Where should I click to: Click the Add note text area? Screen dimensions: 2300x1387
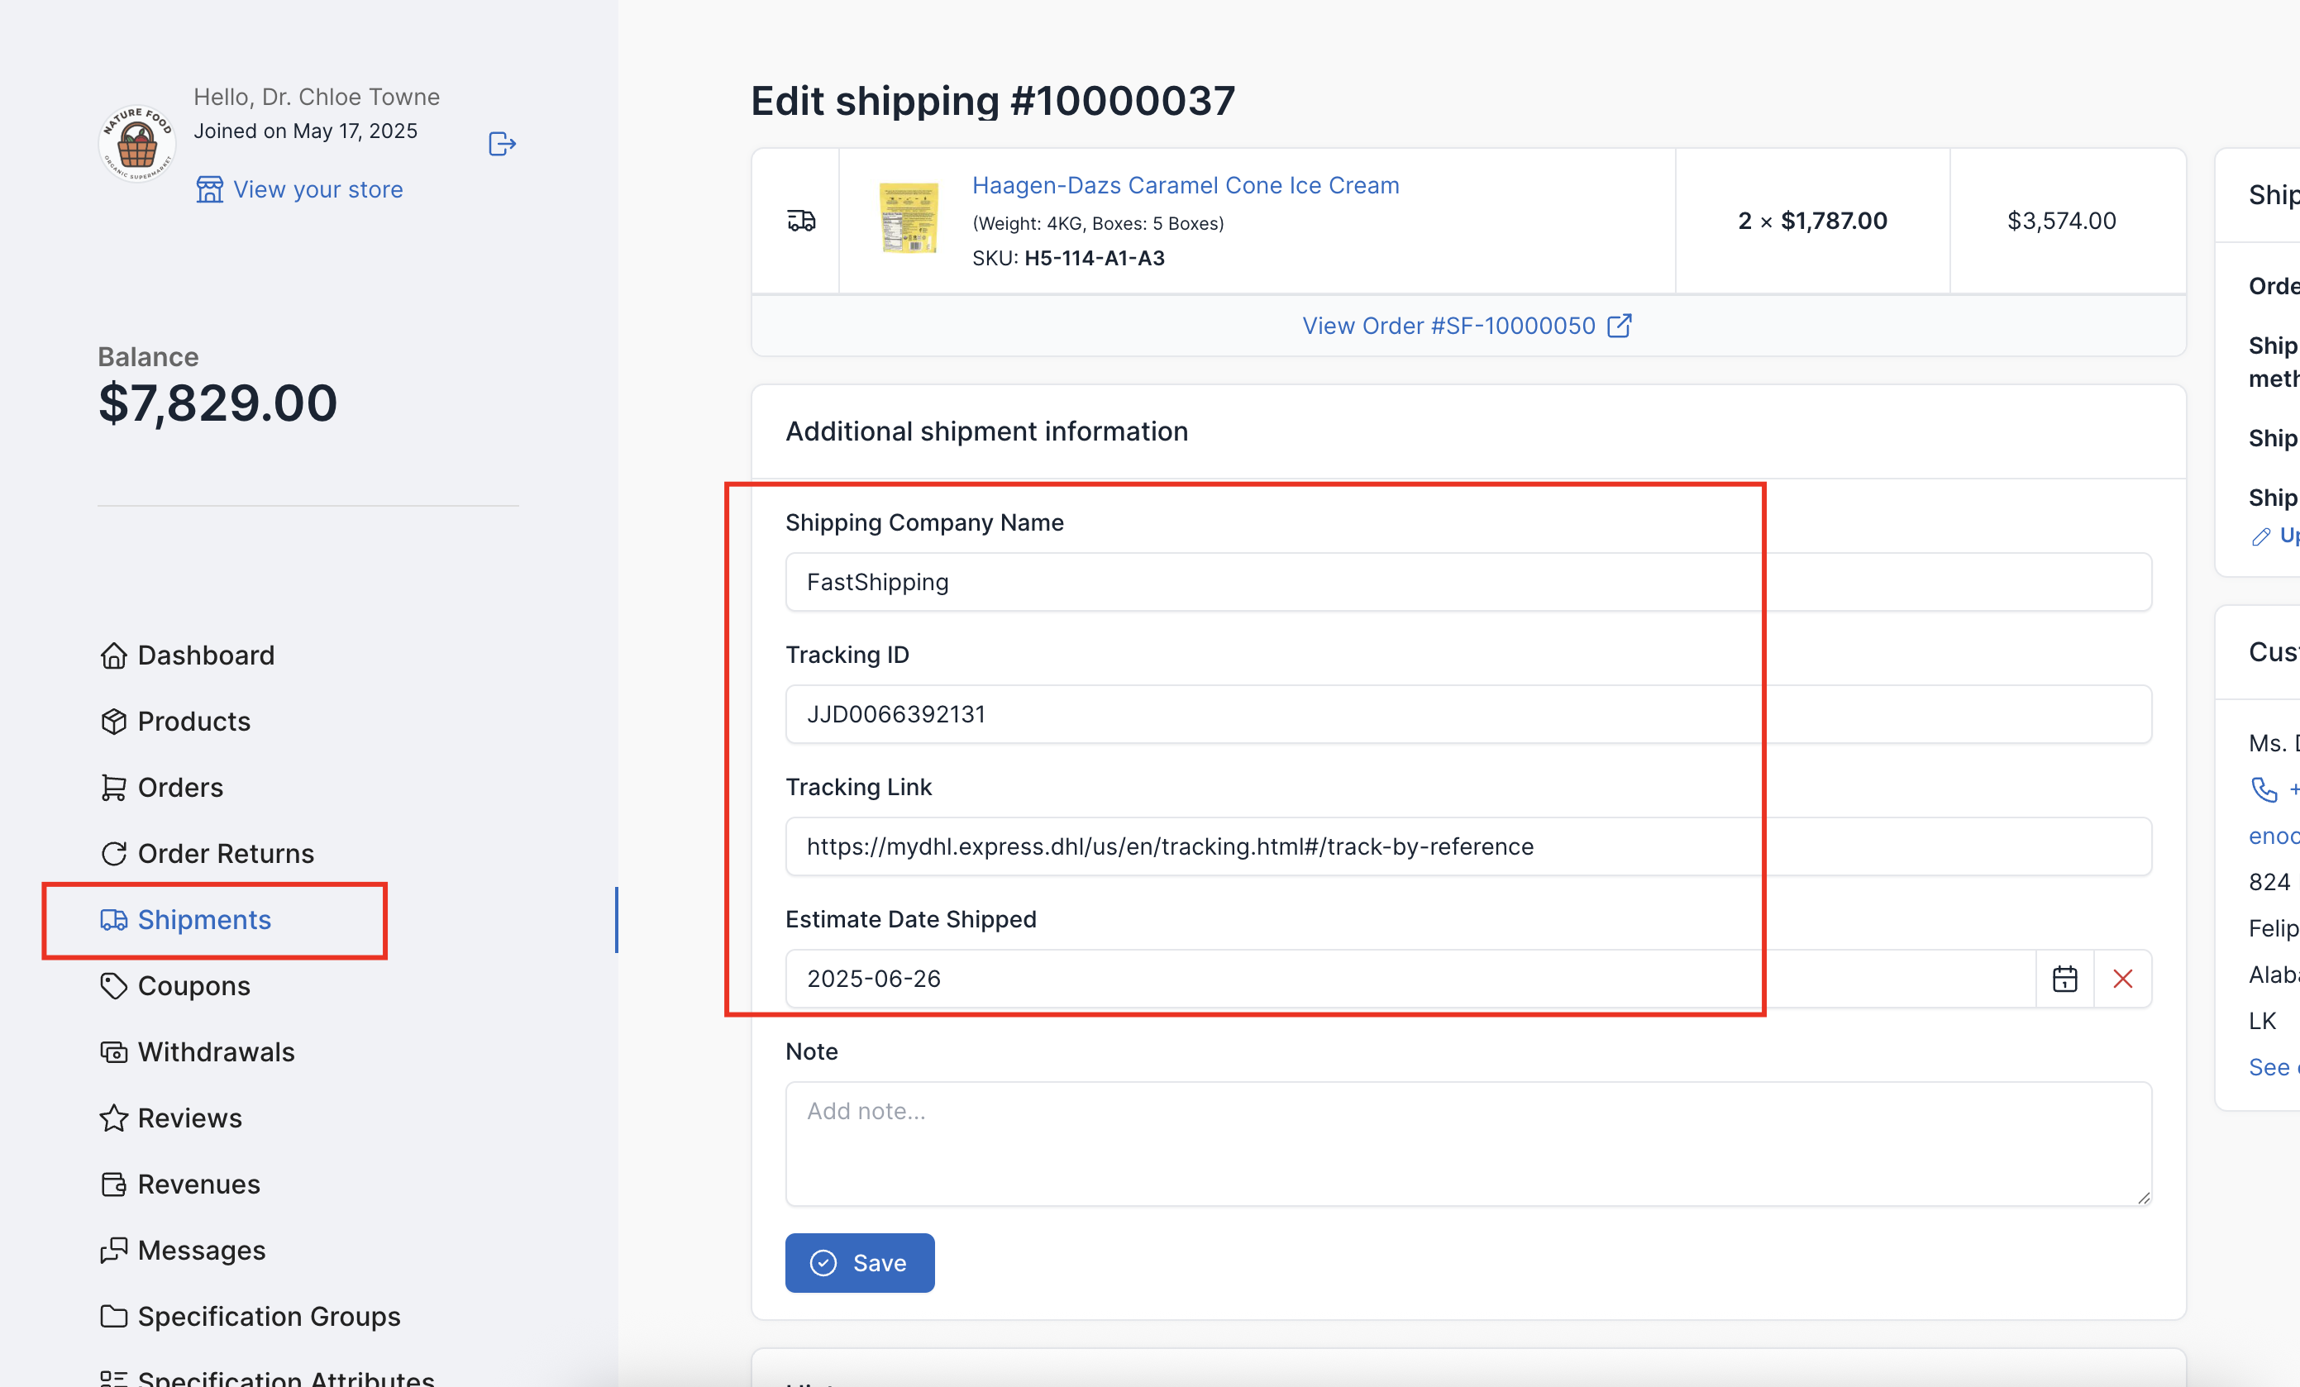[1468, 1143]
